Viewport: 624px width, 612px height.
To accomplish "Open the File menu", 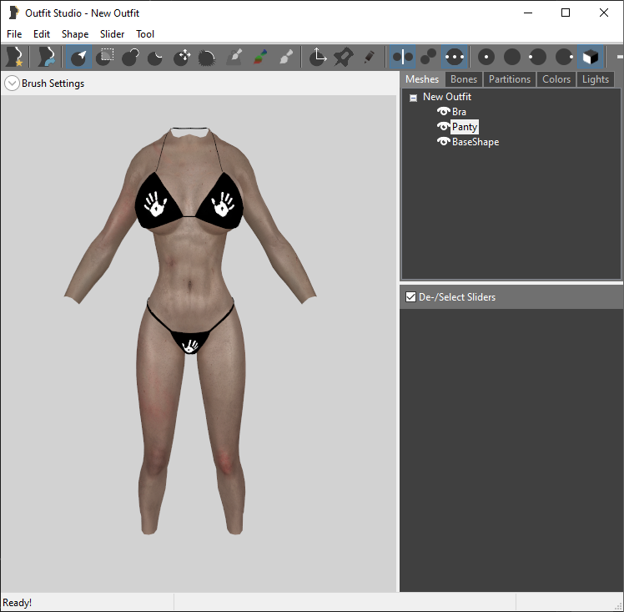I will 14,34.
